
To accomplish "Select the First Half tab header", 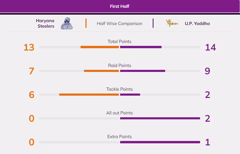I will point(120,6).
